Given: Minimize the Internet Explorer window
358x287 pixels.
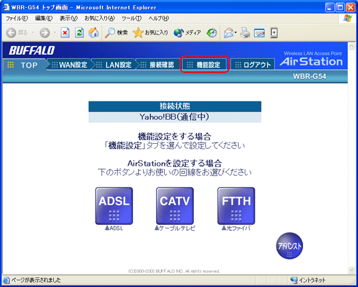Looking at the screenshot, I should coord(329,8).
